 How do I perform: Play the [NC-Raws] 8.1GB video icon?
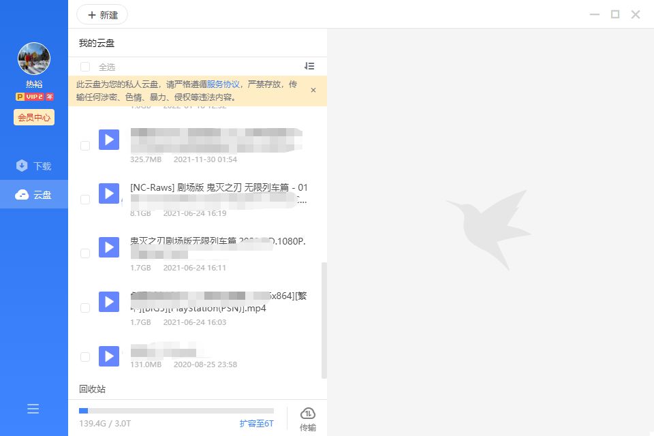109,193
